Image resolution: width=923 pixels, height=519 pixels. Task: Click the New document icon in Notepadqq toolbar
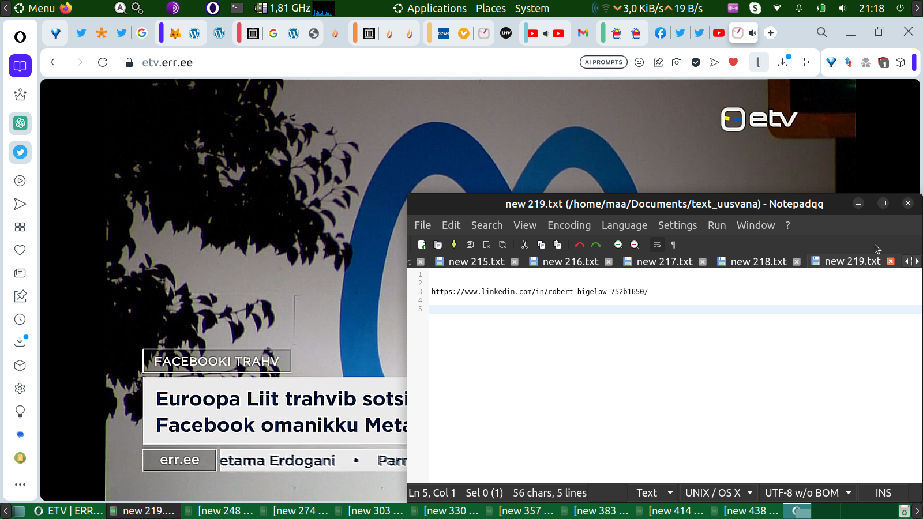(x=422, y=245)
